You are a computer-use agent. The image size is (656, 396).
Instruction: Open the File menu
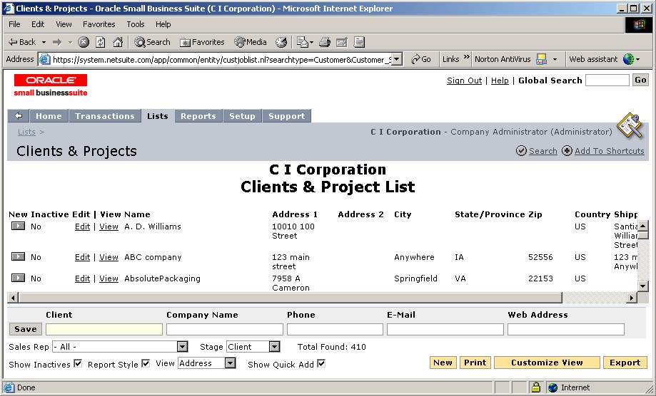14,24
